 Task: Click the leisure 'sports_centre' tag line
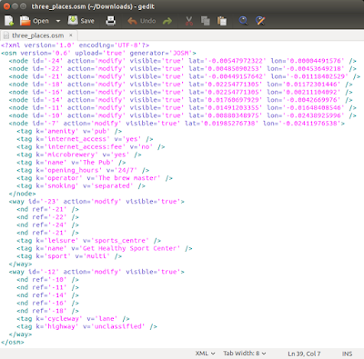pyautogui.click(x=88, y=241)
